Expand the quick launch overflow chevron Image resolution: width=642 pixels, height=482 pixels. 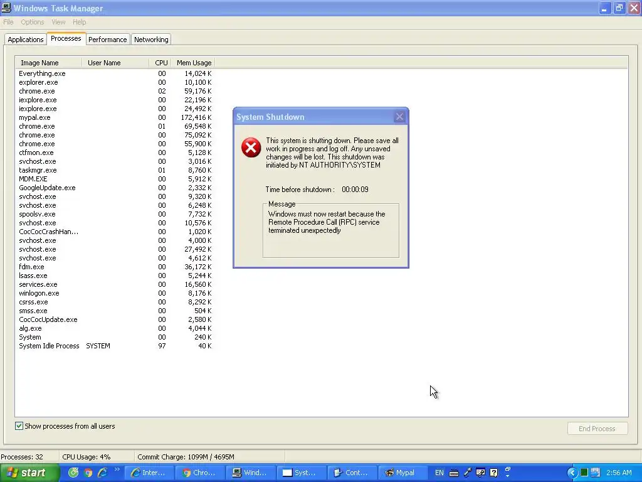[117, 469]
